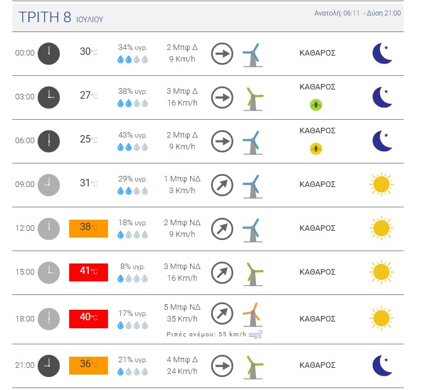Click the sunrise and sunset times text
424x390 pixels.
point(357,13)
